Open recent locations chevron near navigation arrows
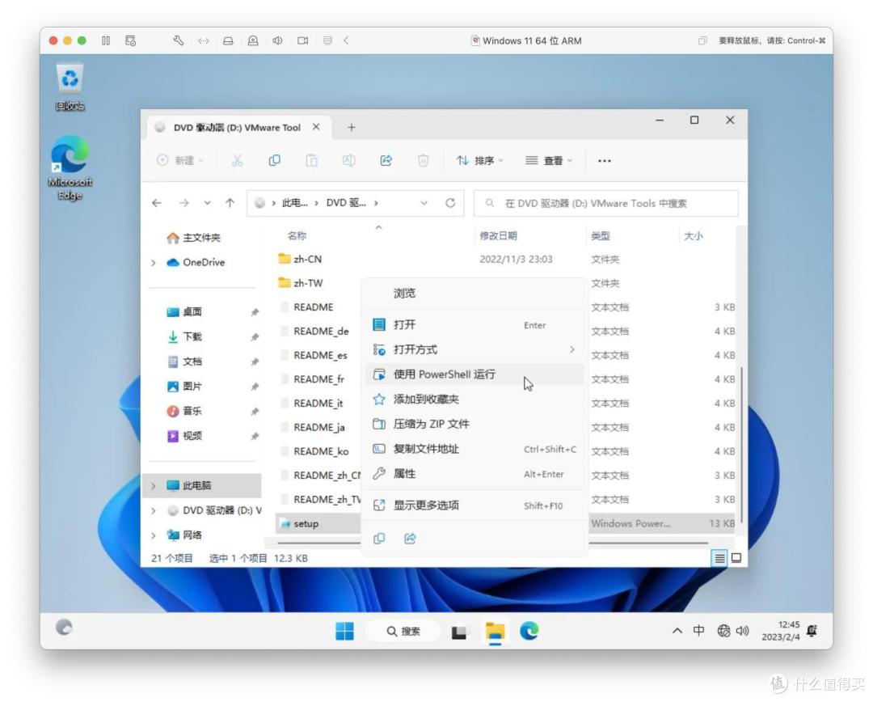The width and height of the screenshot is (873, 702). pyautogui.click(x=207, y=203)
